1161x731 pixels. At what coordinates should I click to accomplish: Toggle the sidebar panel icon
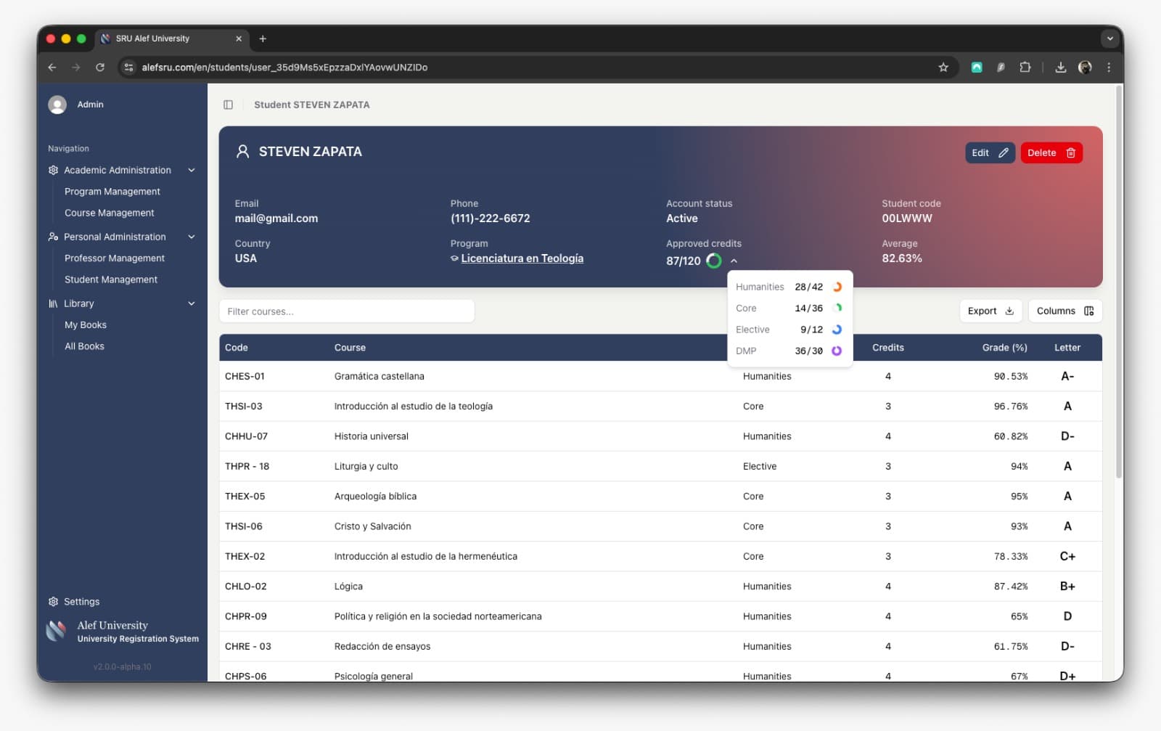click(x=228, y=105)
